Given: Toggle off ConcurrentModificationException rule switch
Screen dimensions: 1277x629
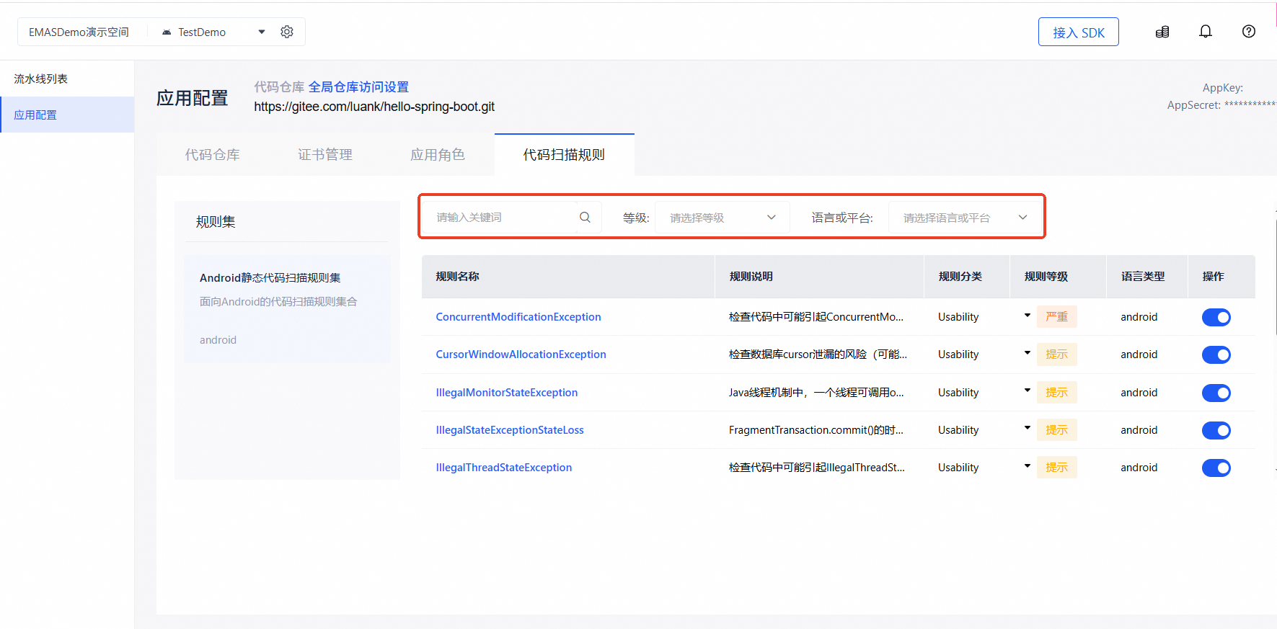Looking at the screenshot, I should click(x=1216, y=317).
